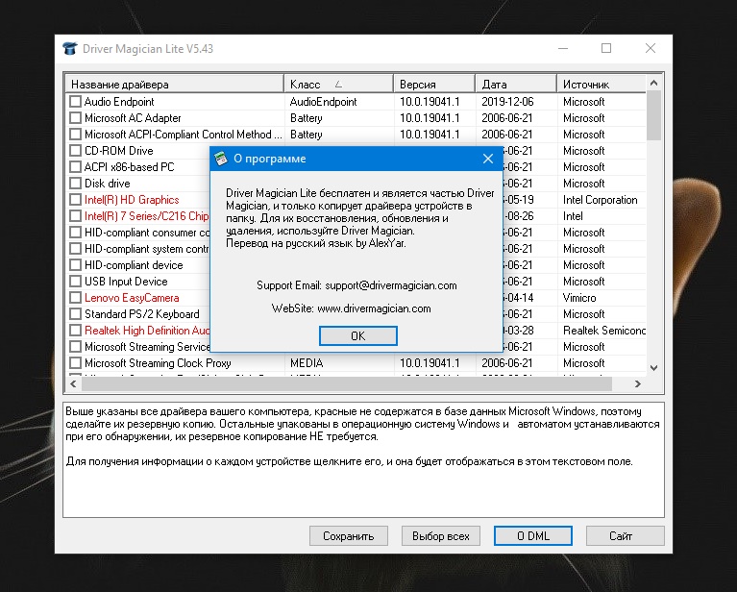Minimize the Driver Magician Lite window
Viewport: 737px width, 592px height.
[563, 48]
